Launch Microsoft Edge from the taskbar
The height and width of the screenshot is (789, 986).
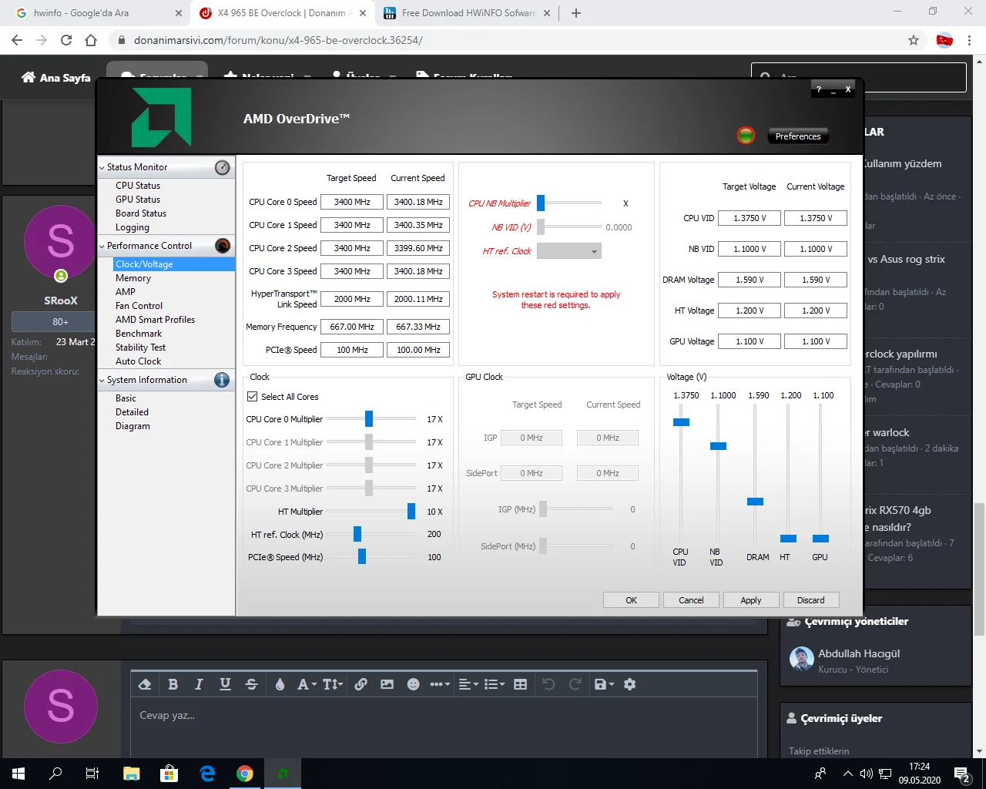click(207, 774)
